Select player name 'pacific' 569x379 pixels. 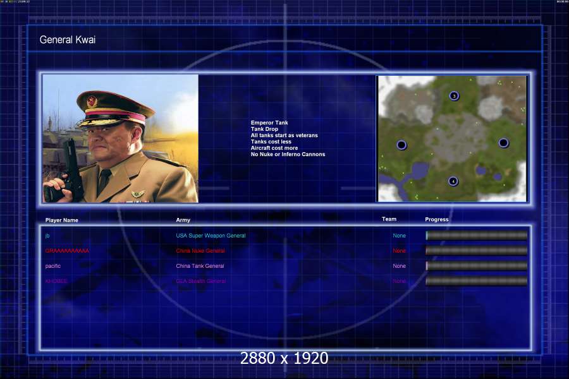[53, 266]
